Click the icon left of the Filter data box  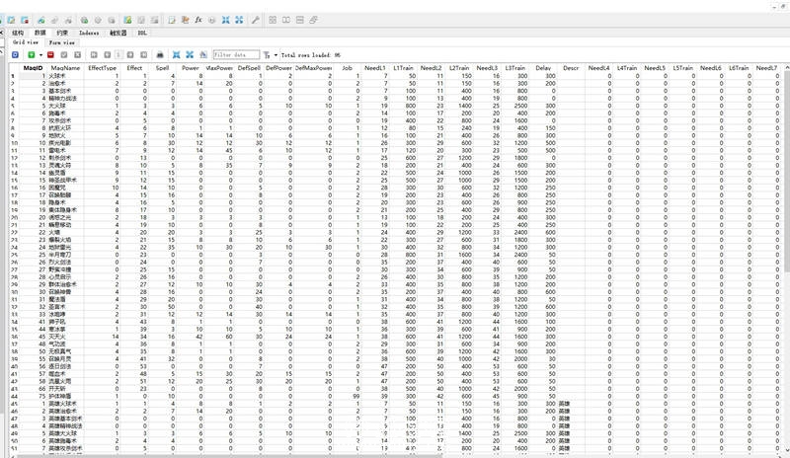203,54
